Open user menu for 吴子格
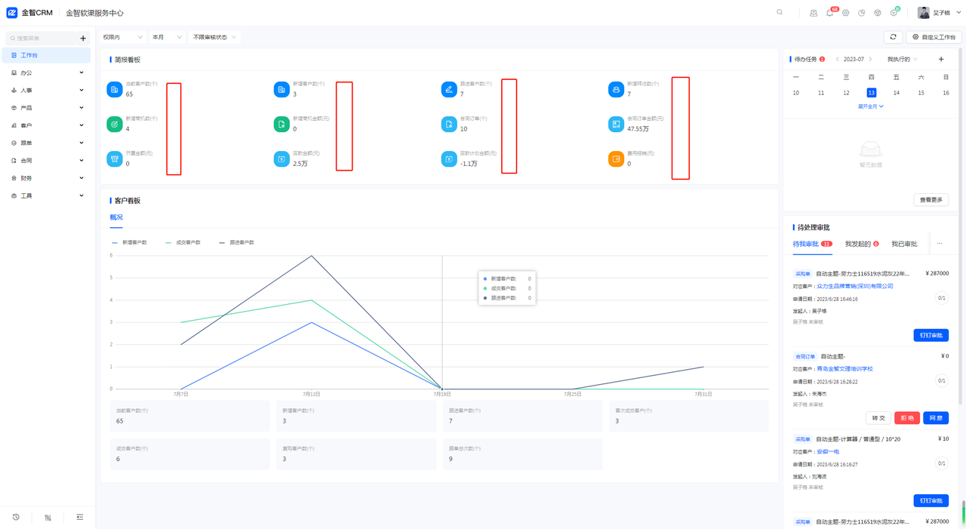 coord(940,13)
